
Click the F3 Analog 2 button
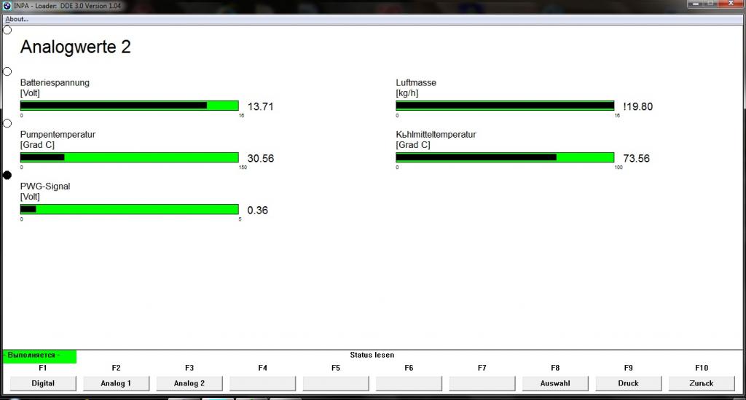(189, 383)
